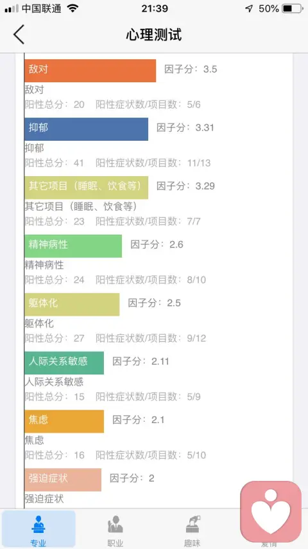Switch to the 趣味 tab label
Screen dimensions: 308x549
pos(193,543)
